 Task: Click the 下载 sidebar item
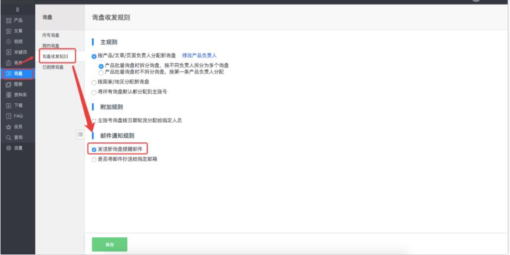(x=15, y=105)
